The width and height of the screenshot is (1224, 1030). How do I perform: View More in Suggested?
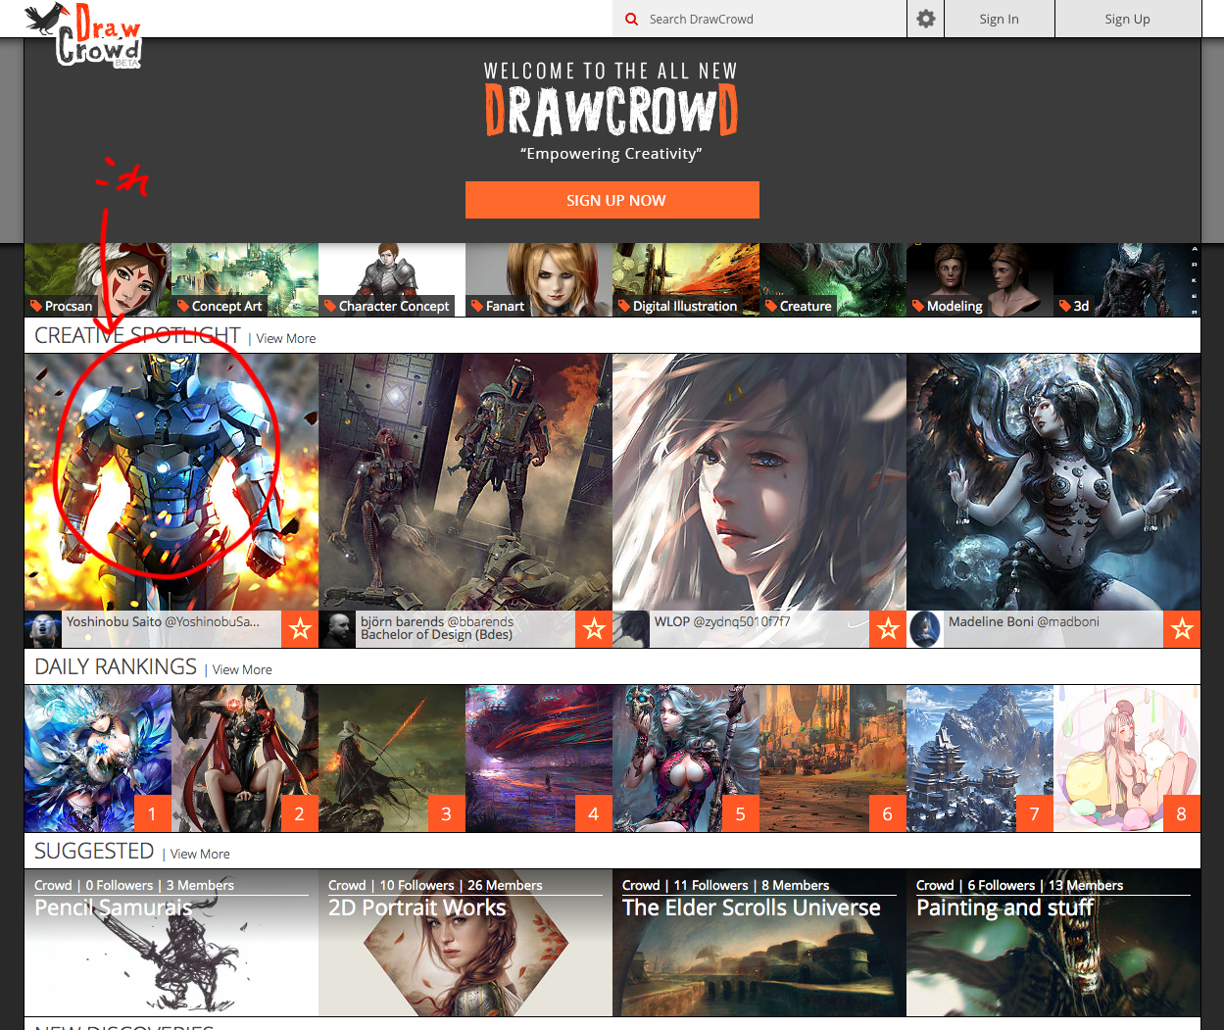(200, 854)
